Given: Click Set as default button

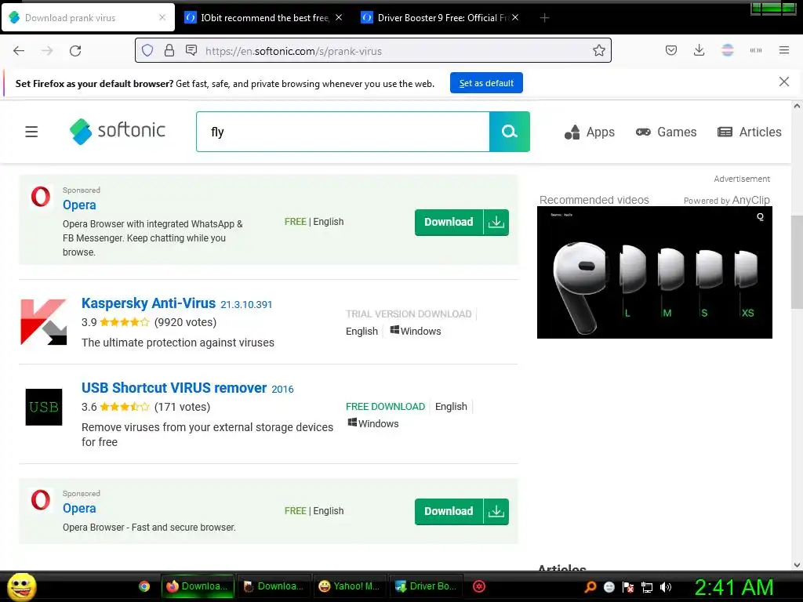Looking at the screenshot, I should point(486,83).
